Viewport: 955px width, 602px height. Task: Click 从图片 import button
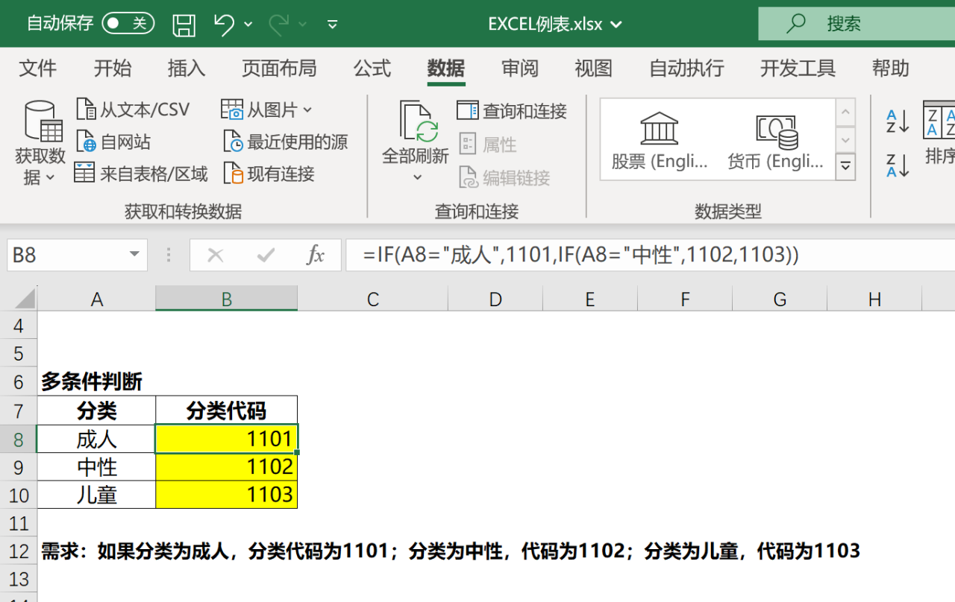click(x=266, y=110)
